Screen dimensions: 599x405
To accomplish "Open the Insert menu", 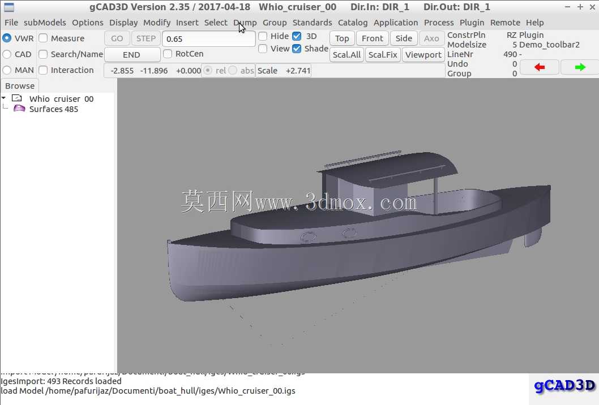I will tap(187, 23).
